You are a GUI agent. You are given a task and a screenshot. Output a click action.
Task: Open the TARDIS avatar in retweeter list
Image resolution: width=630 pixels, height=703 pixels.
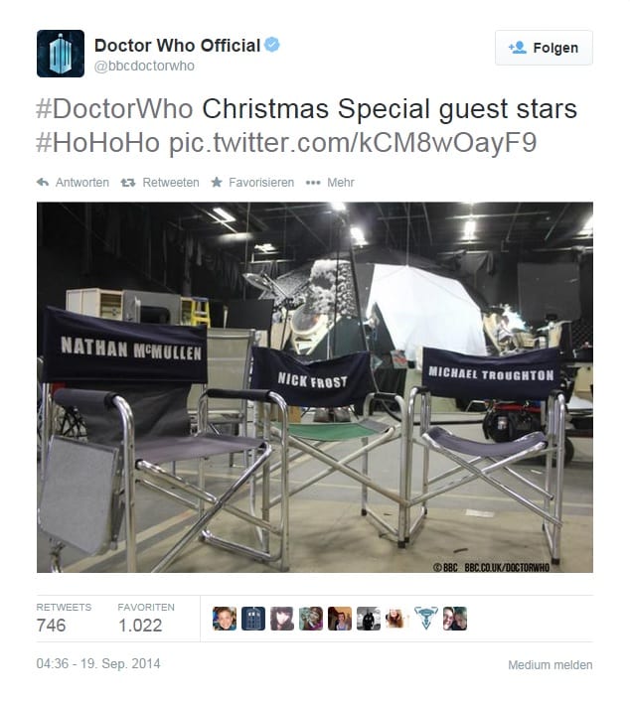point(253,619)
